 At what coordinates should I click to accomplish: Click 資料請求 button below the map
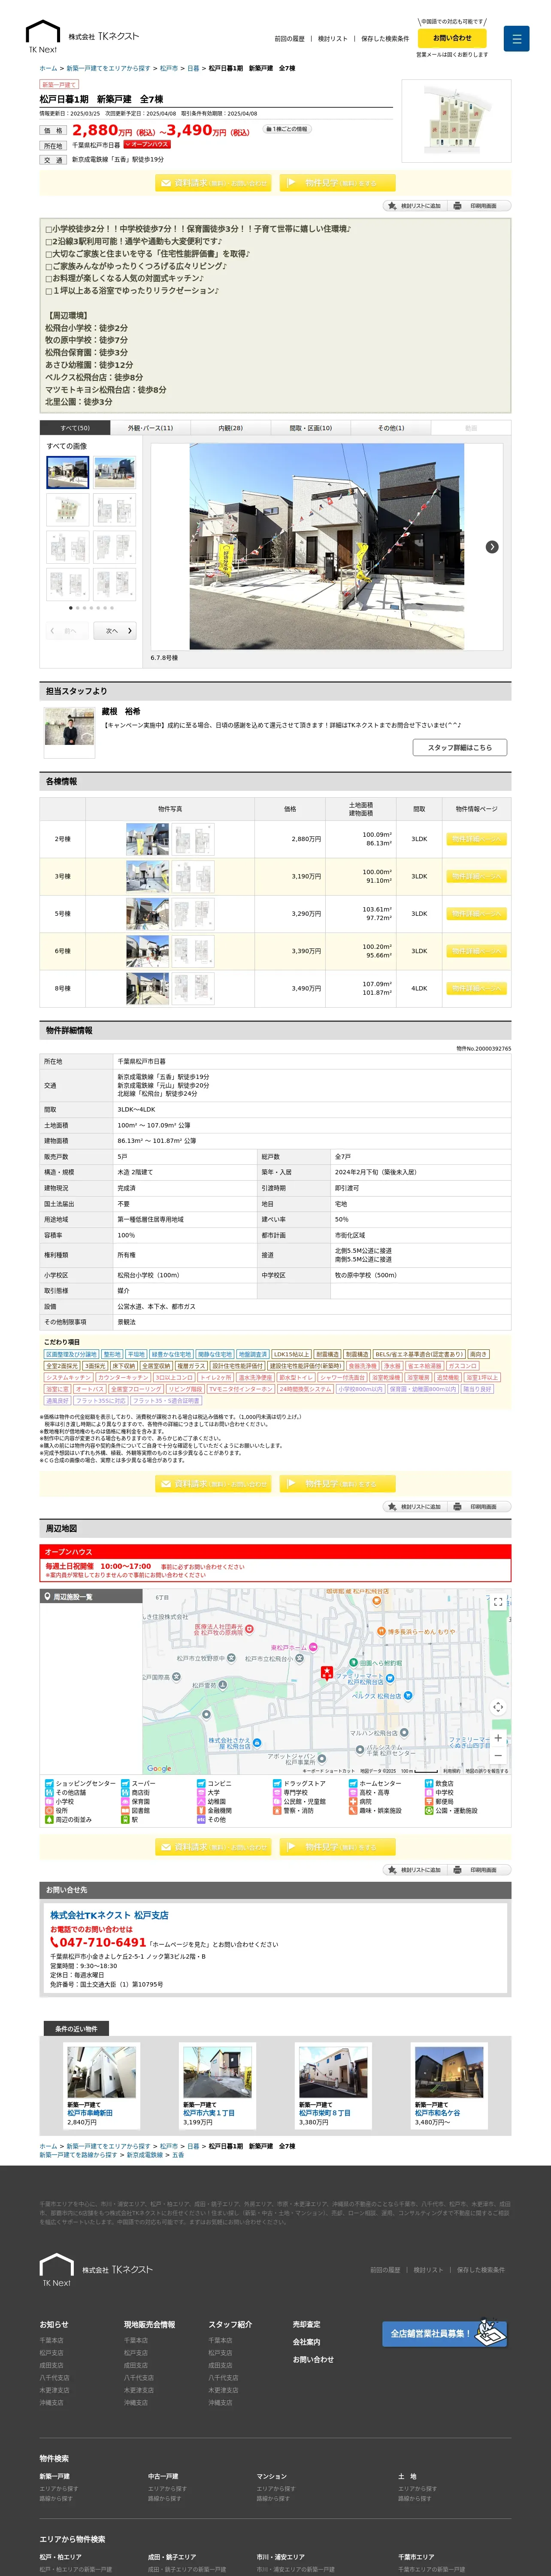212,1846
